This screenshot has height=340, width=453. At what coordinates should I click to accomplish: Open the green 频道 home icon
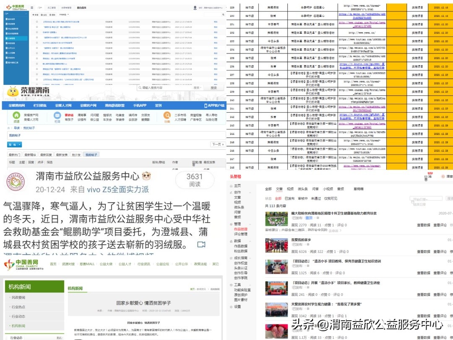click(16, 116)
